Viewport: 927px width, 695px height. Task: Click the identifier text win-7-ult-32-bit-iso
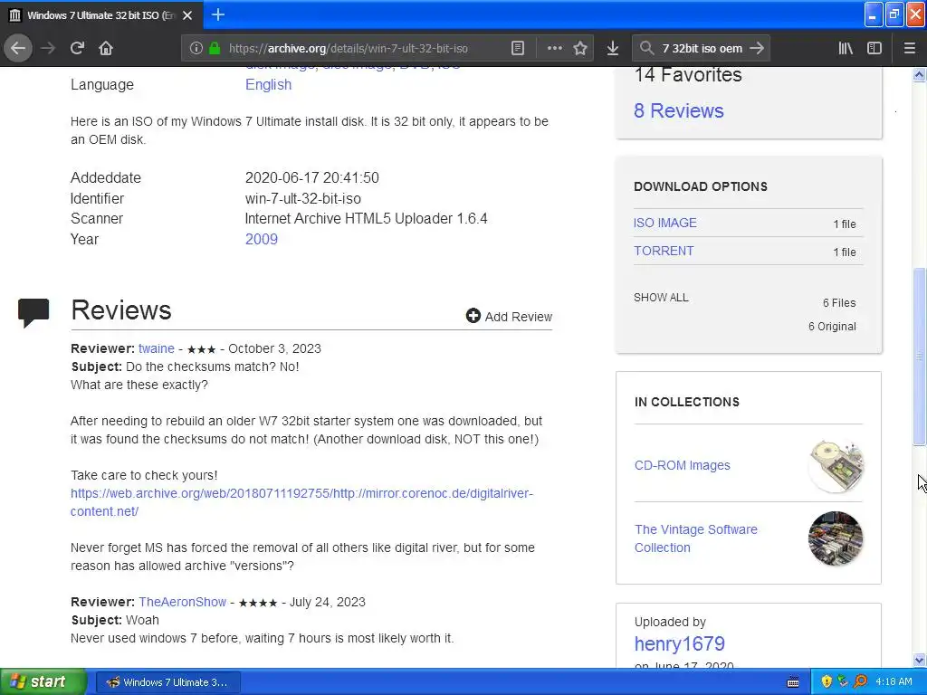point(302,198)
